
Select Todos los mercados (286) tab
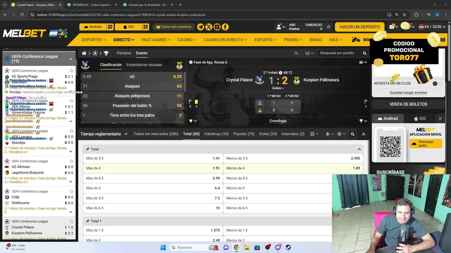pyautogui.click(x=156, y=134)
